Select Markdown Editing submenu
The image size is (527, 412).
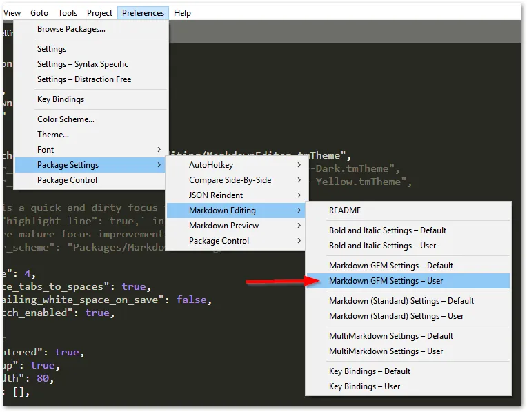236,210
